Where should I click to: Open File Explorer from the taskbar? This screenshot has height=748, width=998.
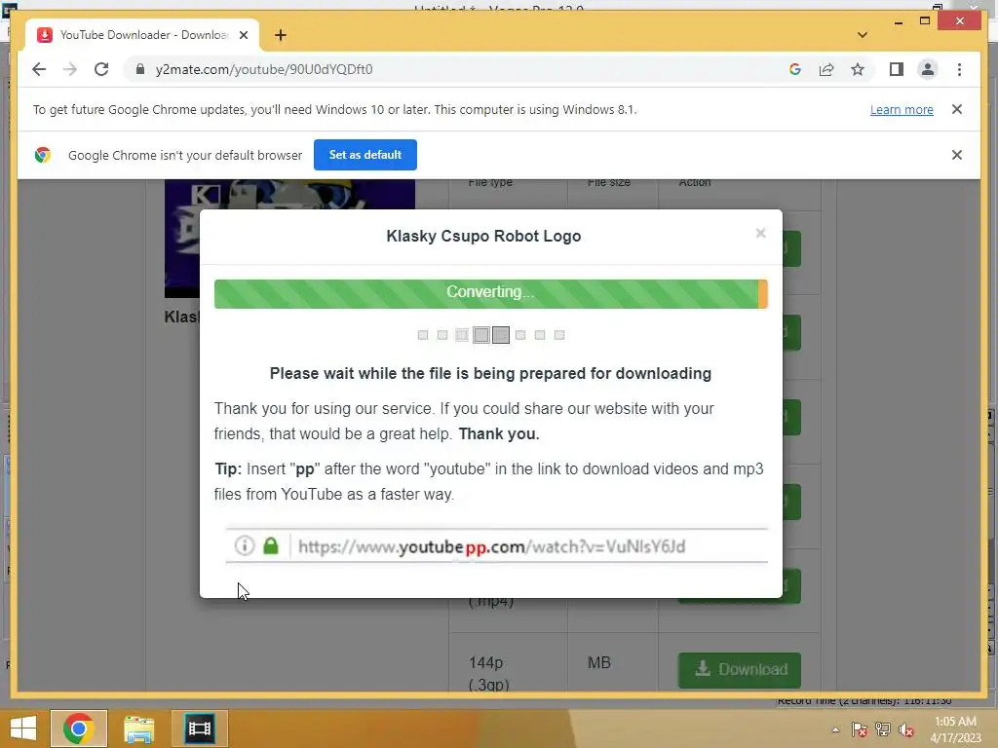138,729
